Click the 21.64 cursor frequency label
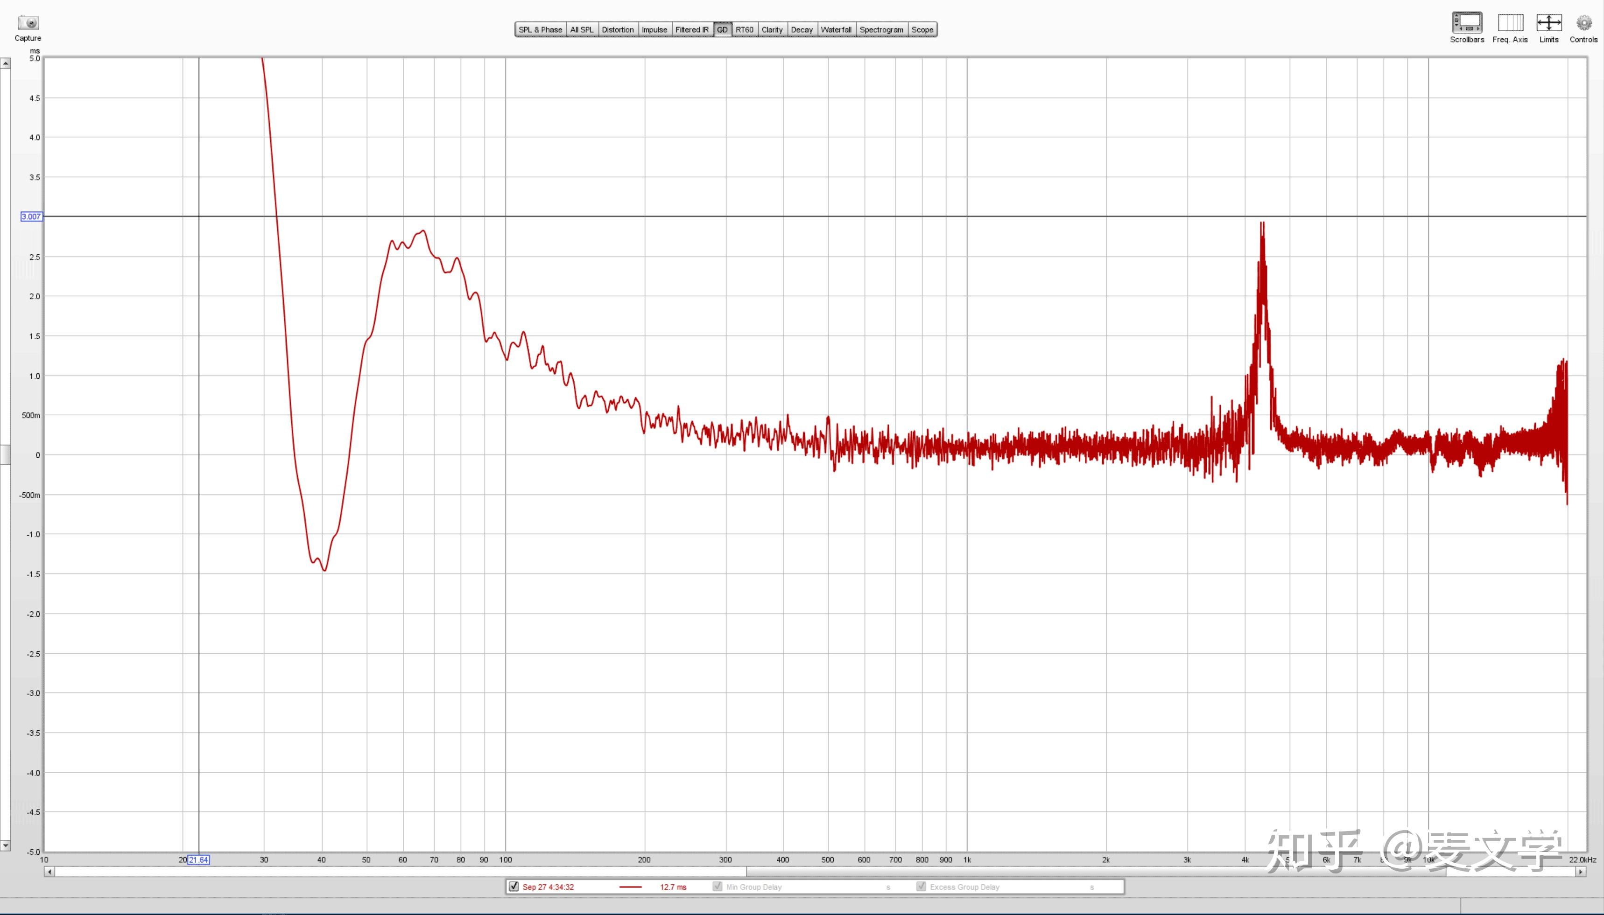 click(x=198, y=859)
